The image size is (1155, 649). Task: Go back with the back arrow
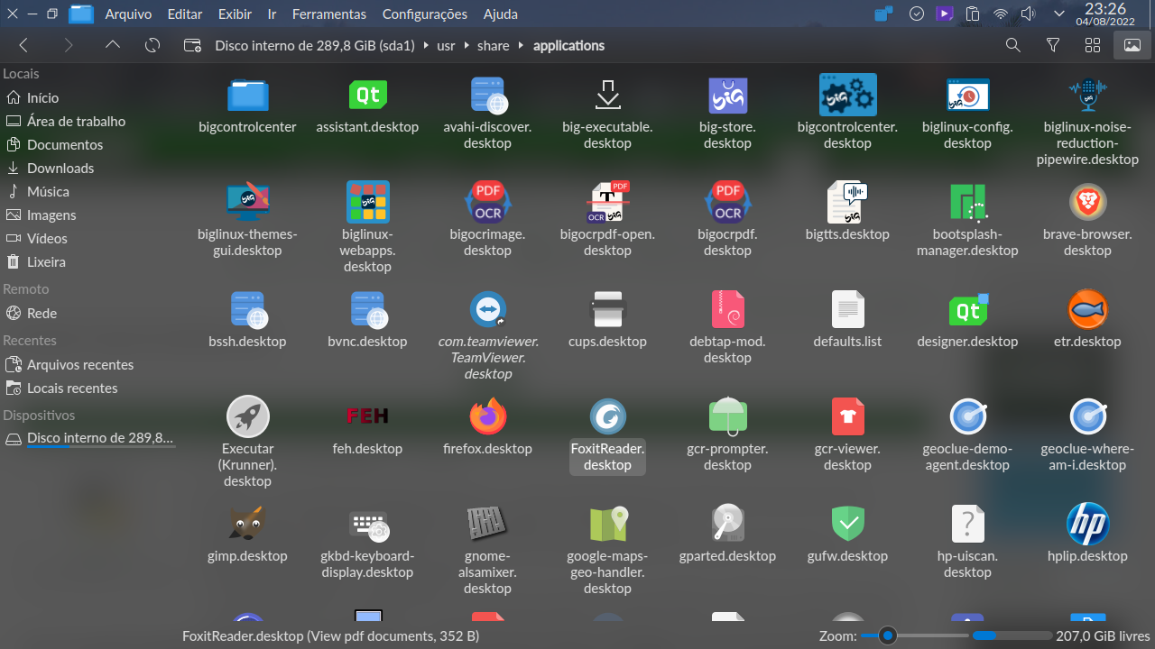24,45
